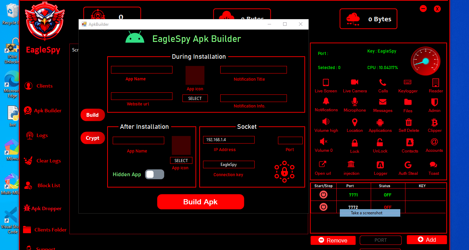This screenshot has height=250, width=469.
Task: Toggle the Hidden App switch
Action: click(155, 174)
